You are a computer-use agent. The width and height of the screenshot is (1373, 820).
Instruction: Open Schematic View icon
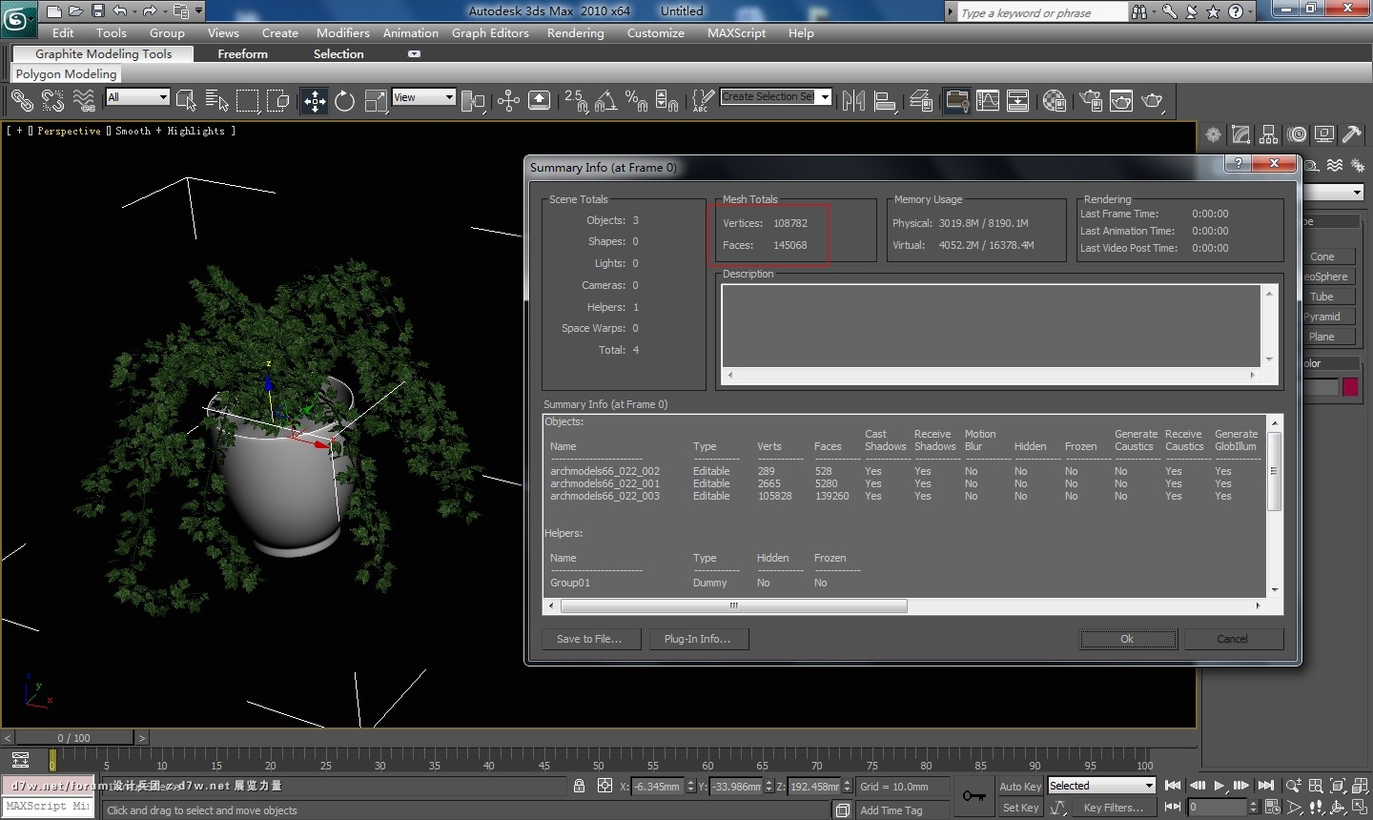coord(1017,100)
